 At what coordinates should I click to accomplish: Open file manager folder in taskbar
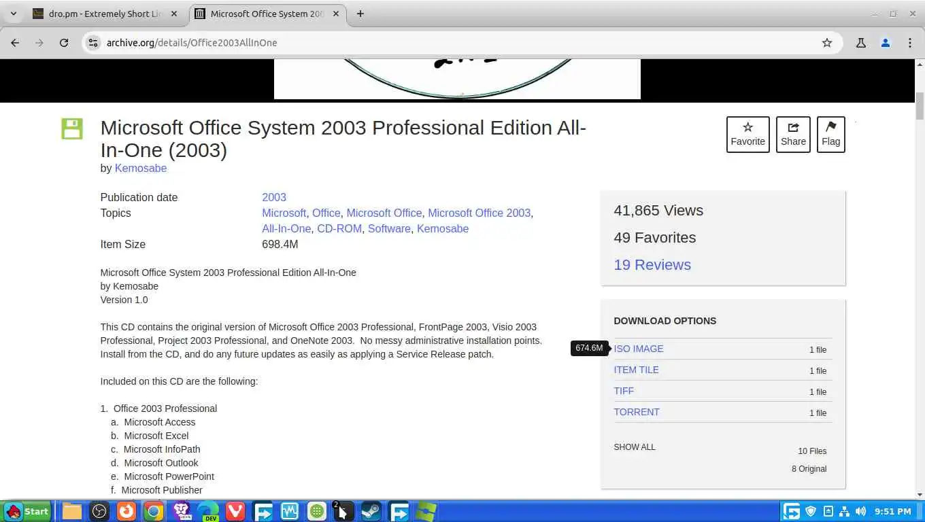coord(72,511)
